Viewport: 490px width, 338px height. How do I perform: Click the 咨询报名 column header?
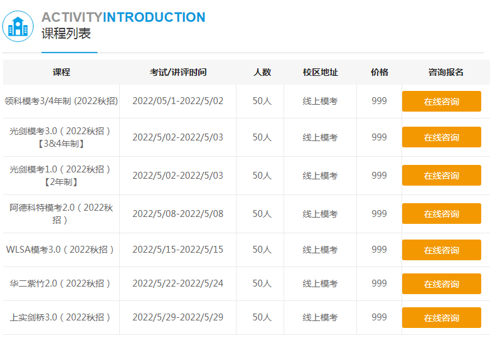click(x=445, y=72)
